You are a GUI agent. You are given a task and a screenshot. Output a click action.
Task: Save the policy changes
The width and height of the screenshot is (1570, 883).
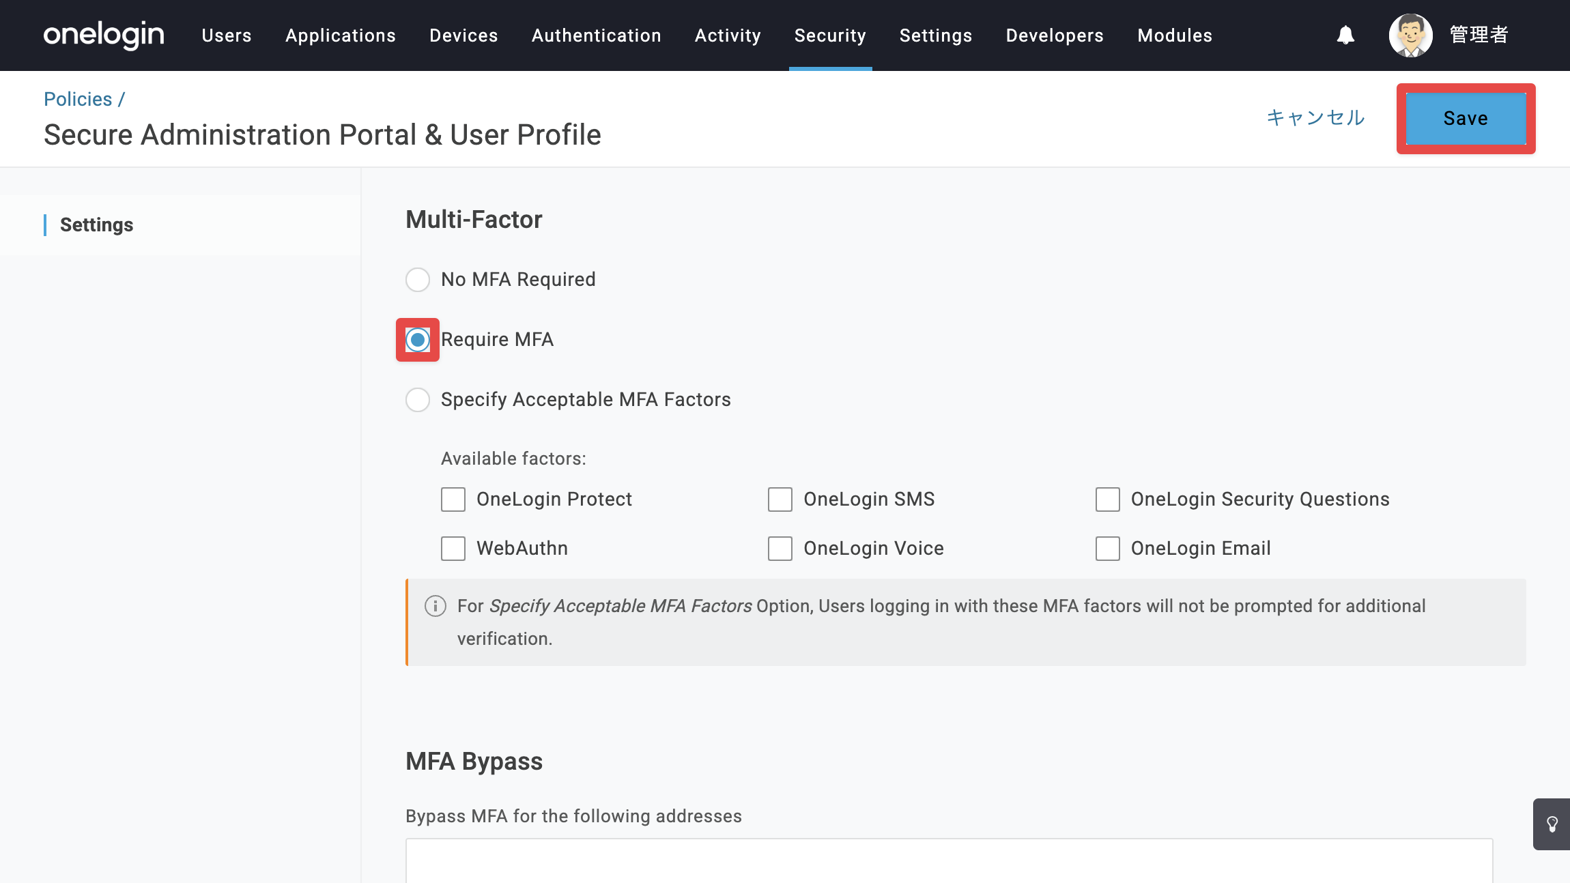point(1466,119)
